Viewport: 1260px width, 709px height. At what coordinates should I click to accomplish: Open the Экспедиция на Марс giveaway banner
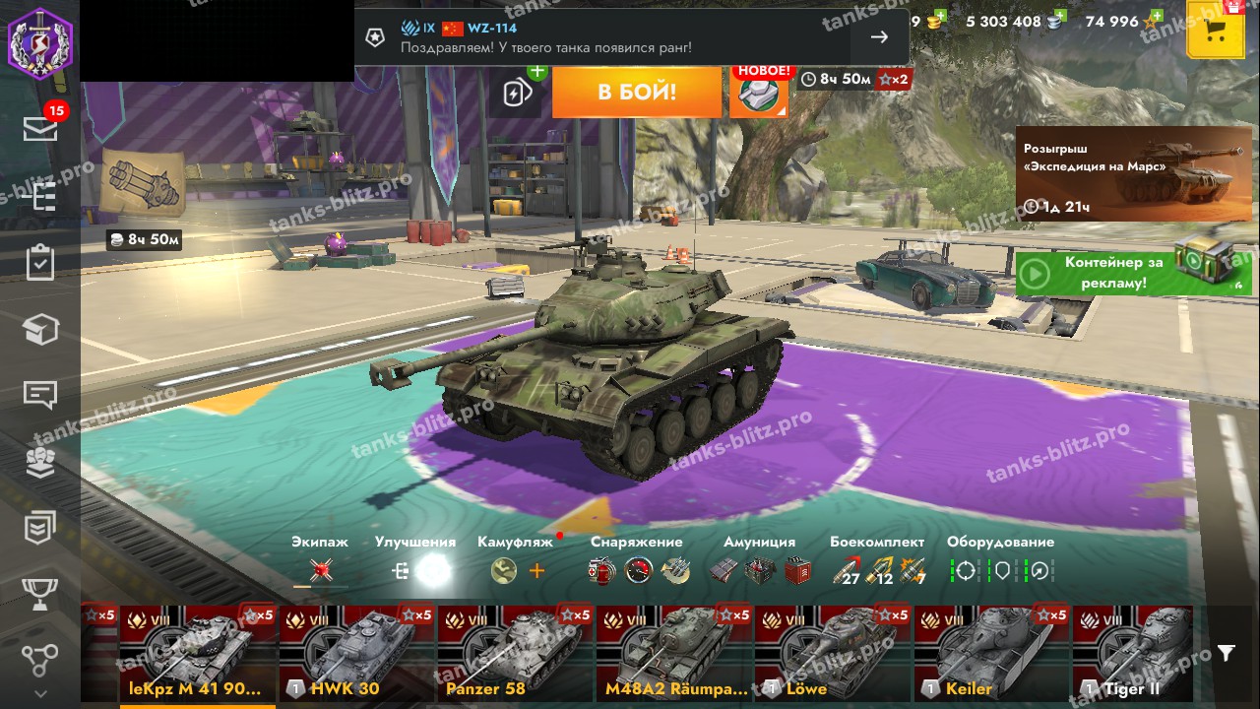(1133, 173)
